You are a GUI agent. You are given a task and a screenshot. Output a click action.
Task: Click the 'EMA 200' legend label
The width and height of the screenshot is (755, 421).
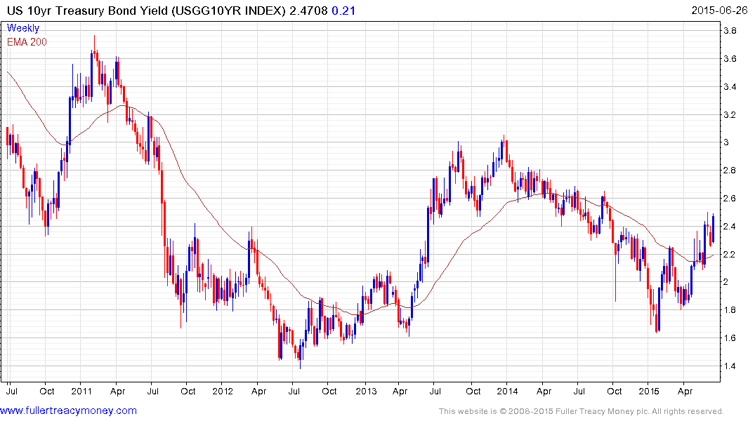click(27, 42)
